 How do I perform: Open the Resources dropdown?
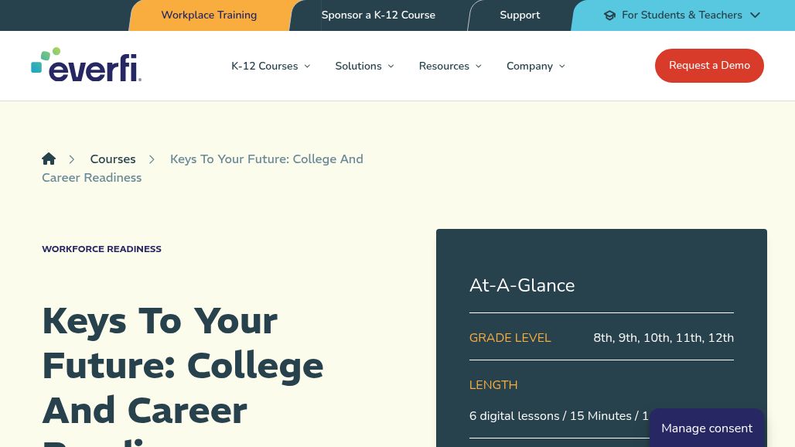[450, 66]
